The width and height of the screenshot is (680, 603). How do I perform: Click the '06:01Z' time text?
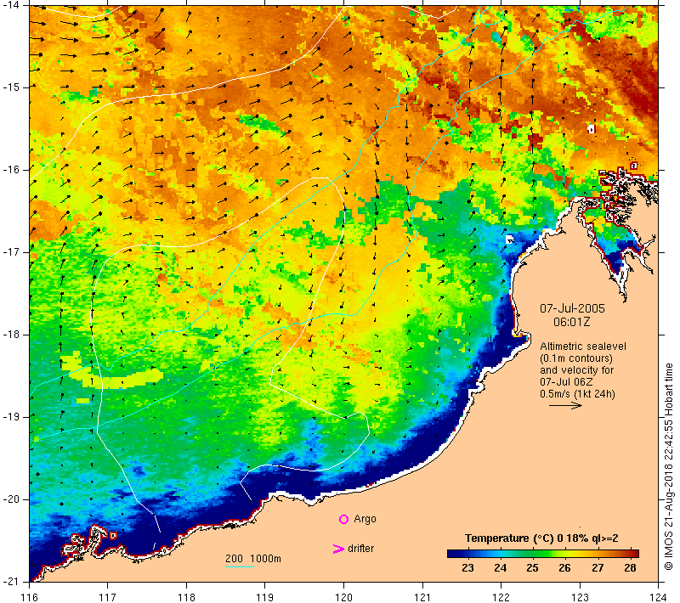tap(571, 322)
